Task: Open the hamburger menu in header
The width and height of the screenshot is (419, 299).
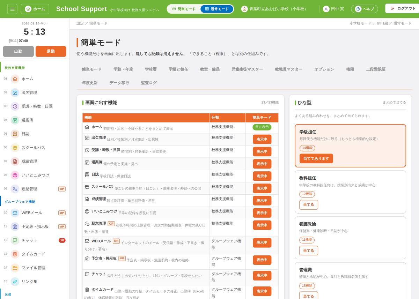Action: pos(12,9)
